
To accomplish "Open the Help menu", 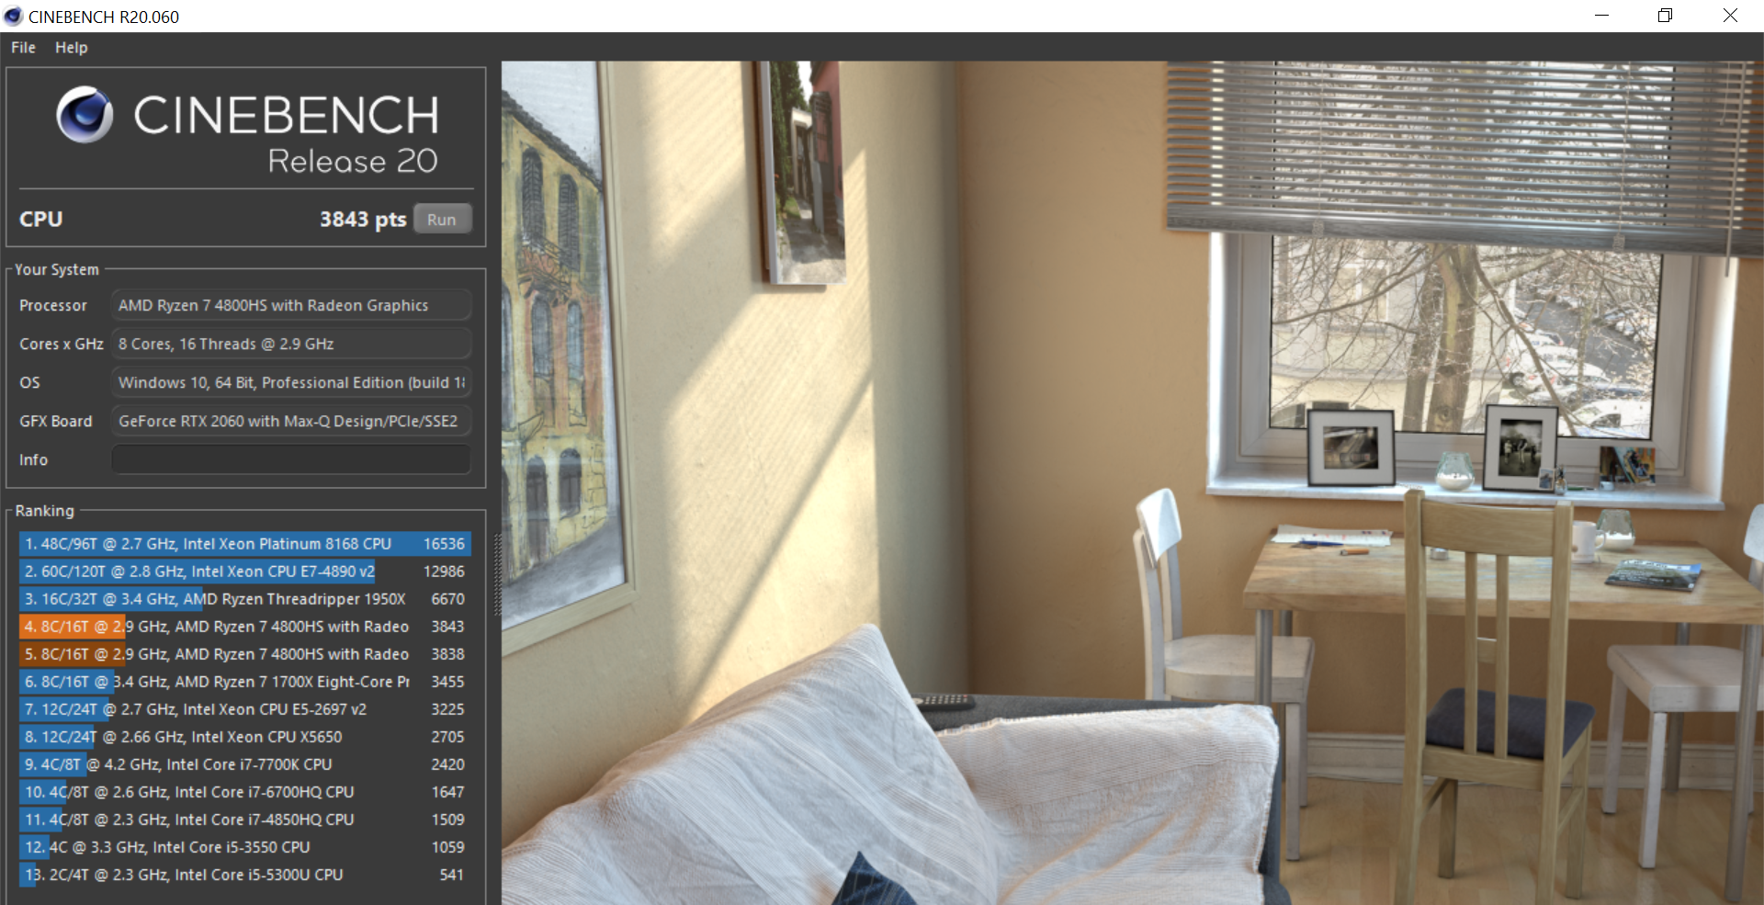I will [x=71, y=48].
